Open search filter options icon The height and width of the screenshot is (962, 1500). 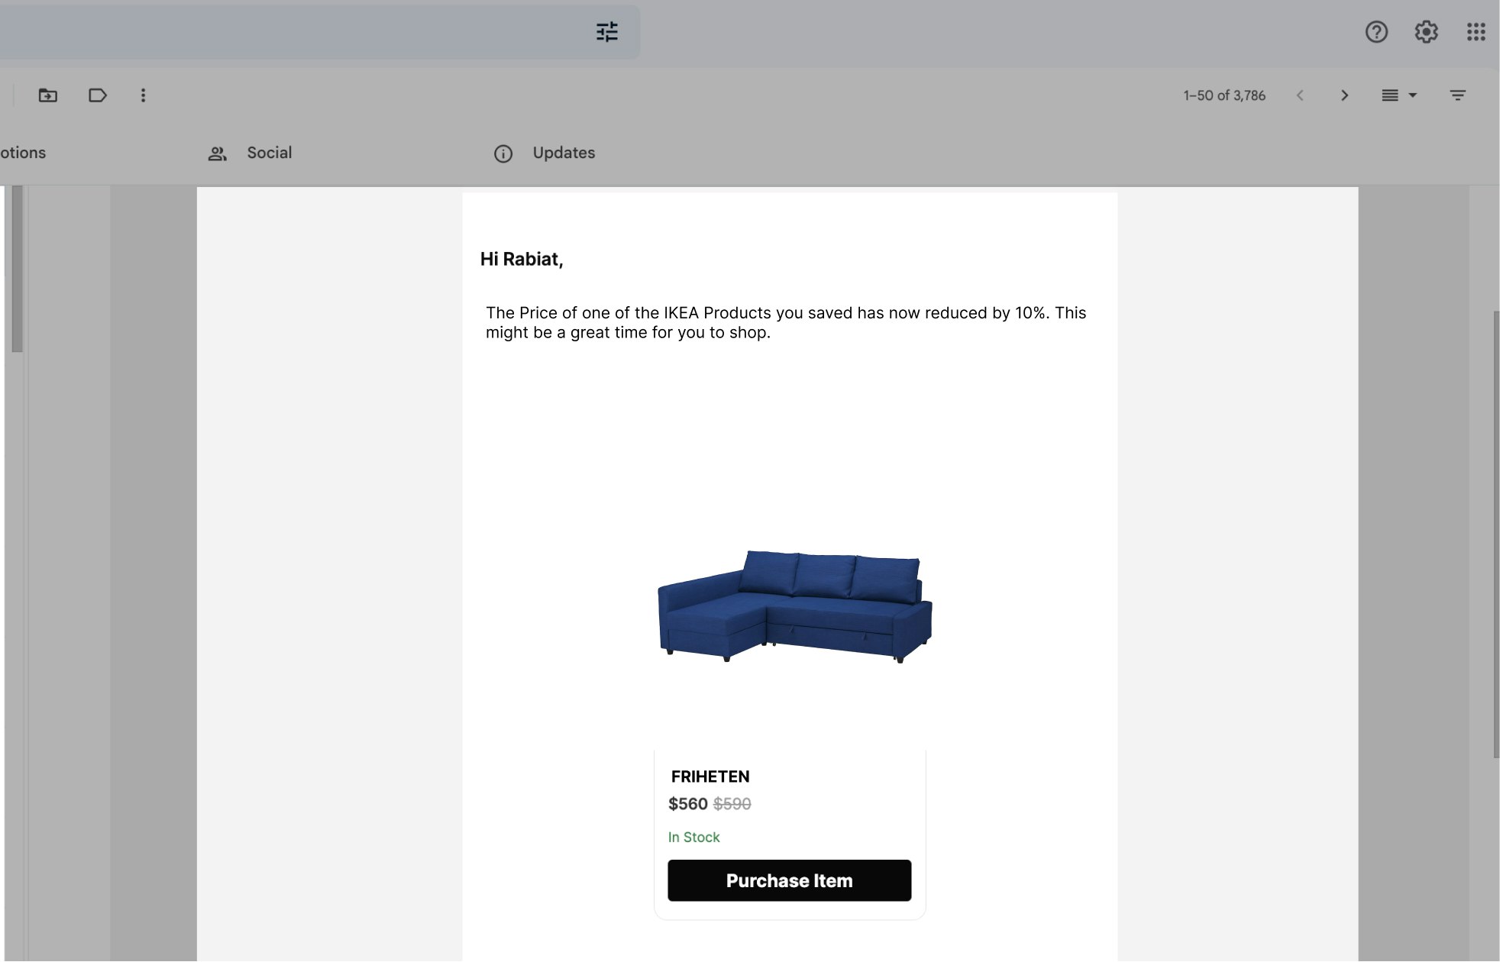point(607,32)
